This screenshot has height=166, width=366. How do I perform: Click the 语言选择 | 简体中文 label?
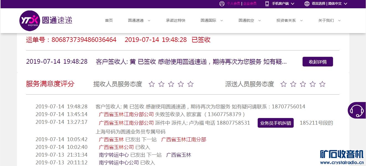pyautogui.click(x=327, y=4)
